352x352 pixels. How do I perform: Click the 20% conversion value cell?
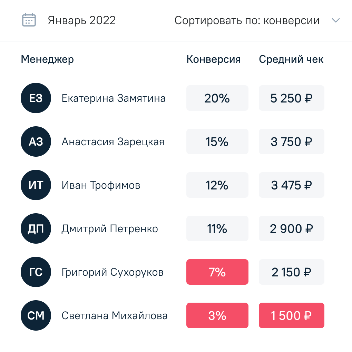(x=217, y=98)
